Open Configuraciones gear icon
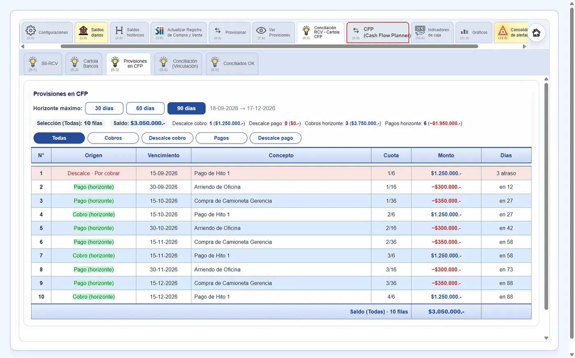This screenshot has width=575, height=358. 31,30
